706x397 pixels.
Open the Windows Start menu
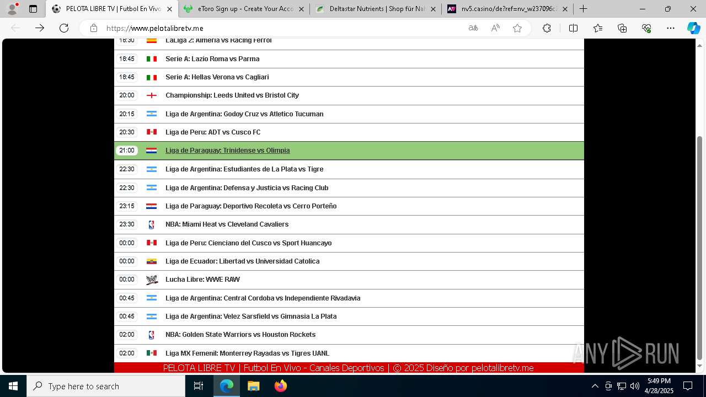[13, 386]
